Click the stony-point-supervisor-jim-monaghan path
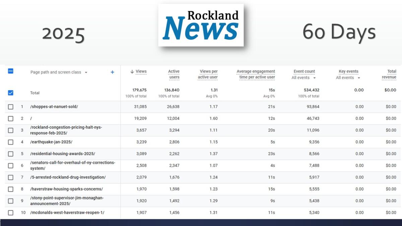The width and height of the screenshot is (402, 226). tap(67, 201)
